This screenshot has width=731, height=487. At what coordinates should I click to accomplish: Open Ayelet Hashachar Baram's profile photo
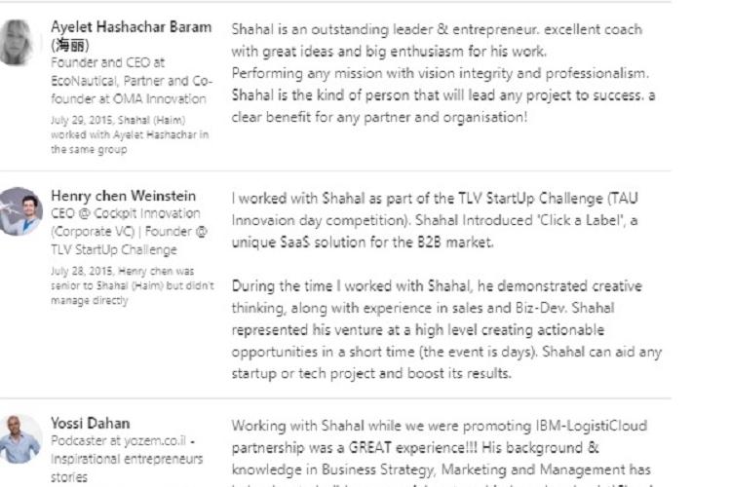coord(17,43)
